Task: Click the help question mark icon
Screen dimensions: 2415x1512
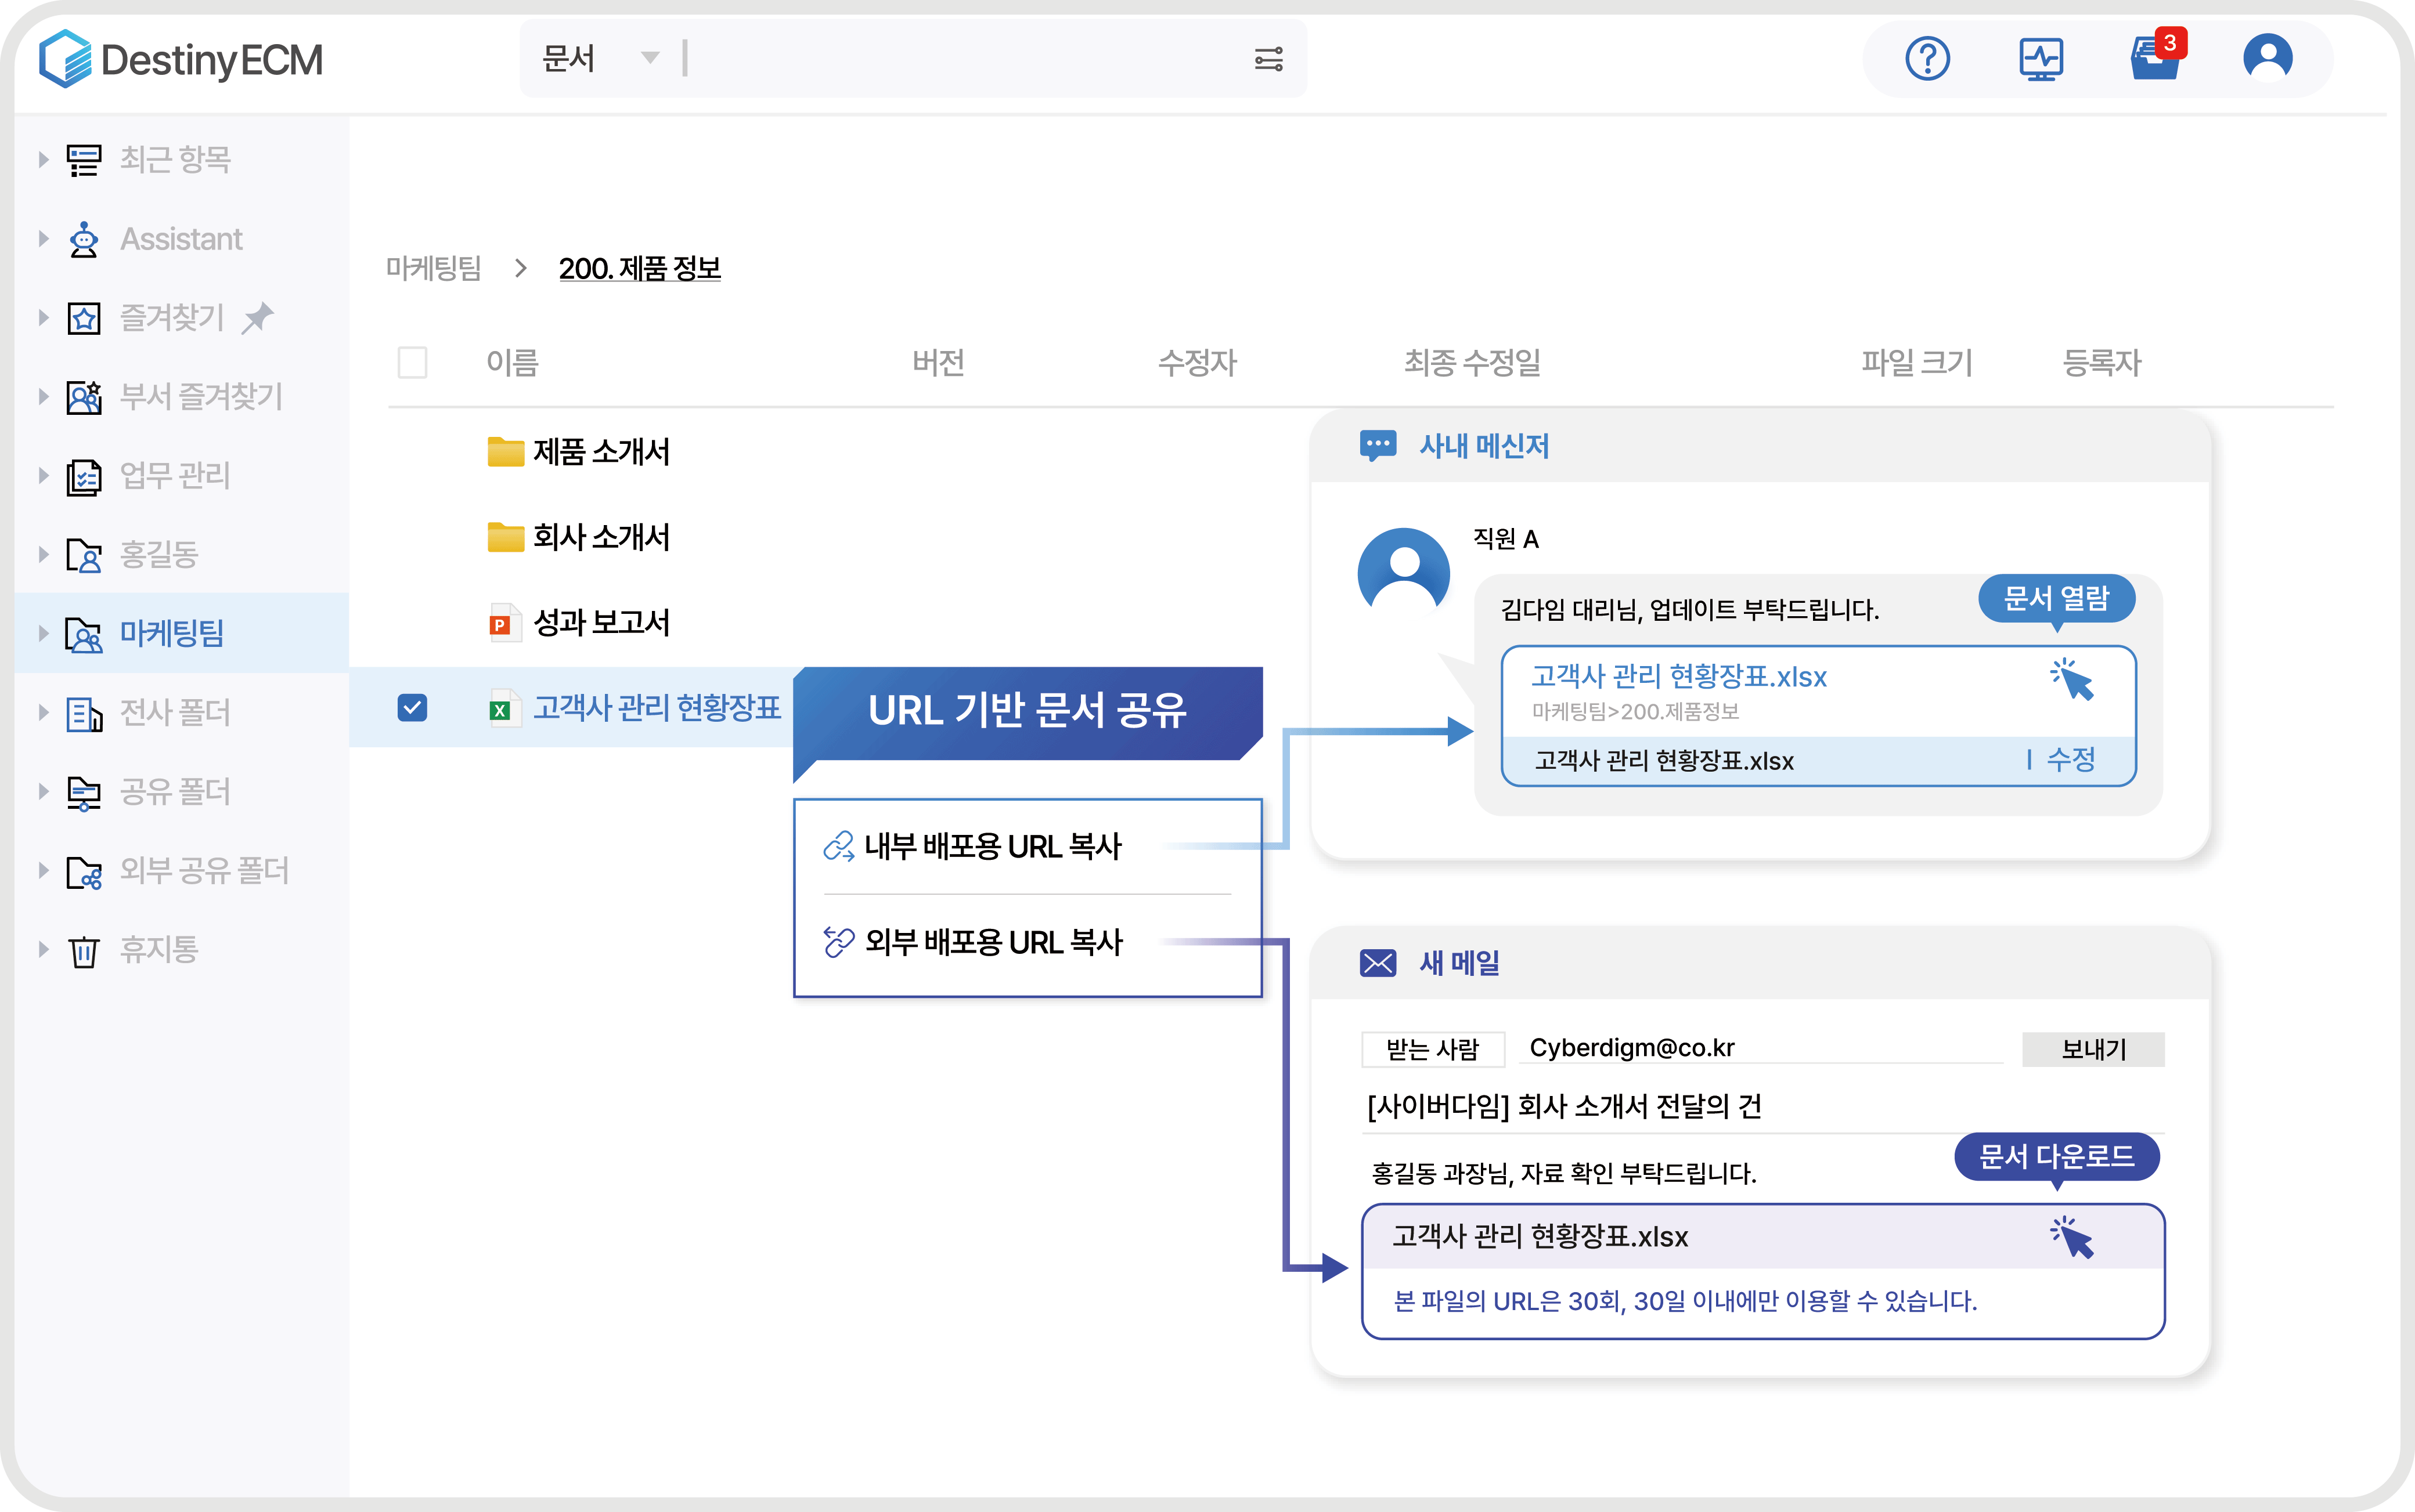Action: (1927, 59)
